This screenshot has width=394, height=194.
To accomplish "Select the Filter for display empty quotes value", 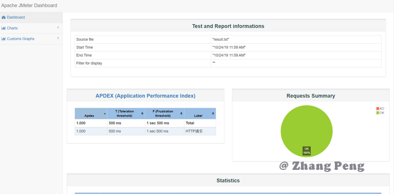I will pyautogui.click(x=214, y=63).
